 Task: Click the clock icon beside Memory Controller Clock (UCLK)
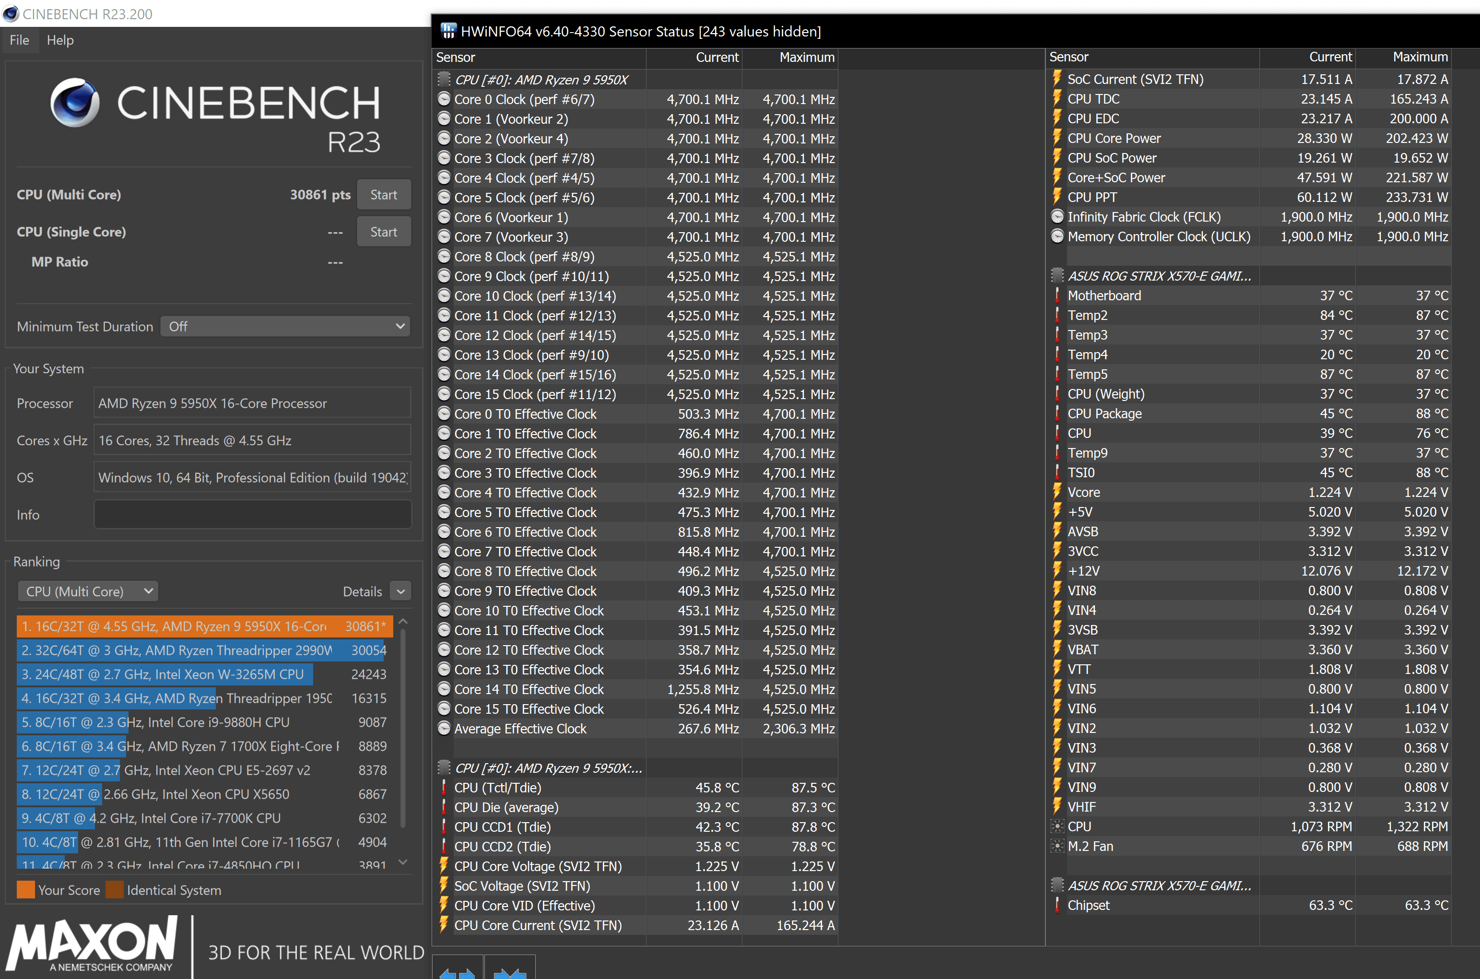click(x=1057, y=236)
